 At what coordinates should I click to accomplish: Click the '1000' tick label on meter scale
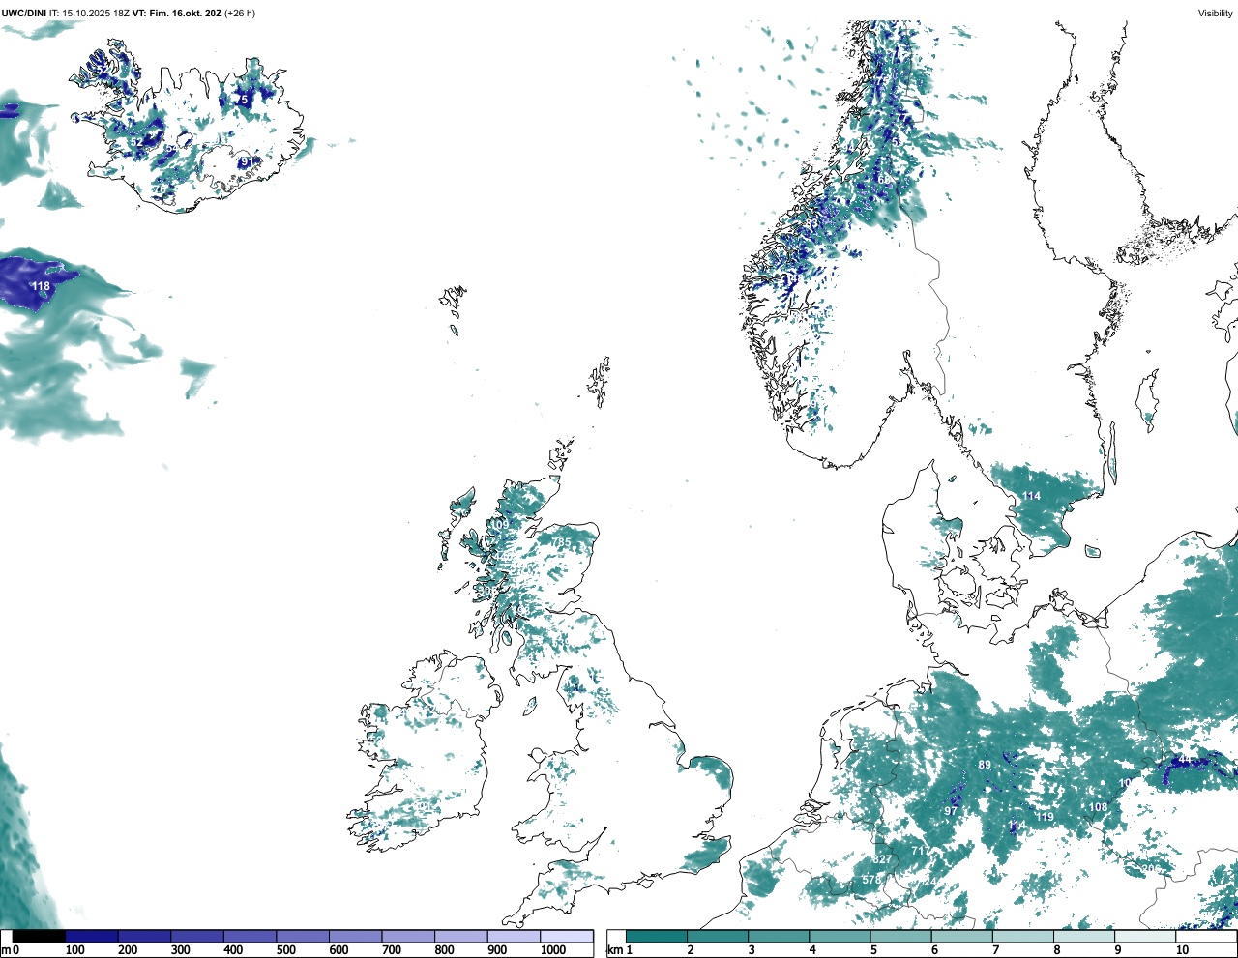(553, 950)
